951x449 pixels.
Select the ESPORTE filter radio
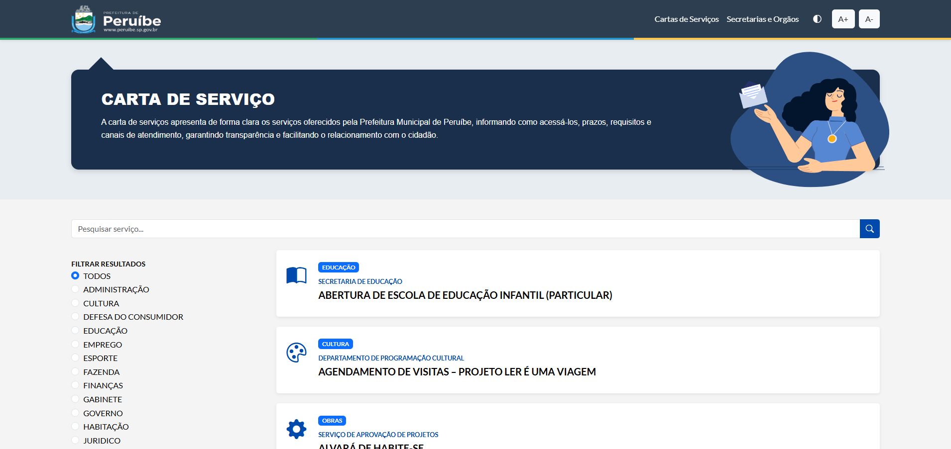coord(75,358)
